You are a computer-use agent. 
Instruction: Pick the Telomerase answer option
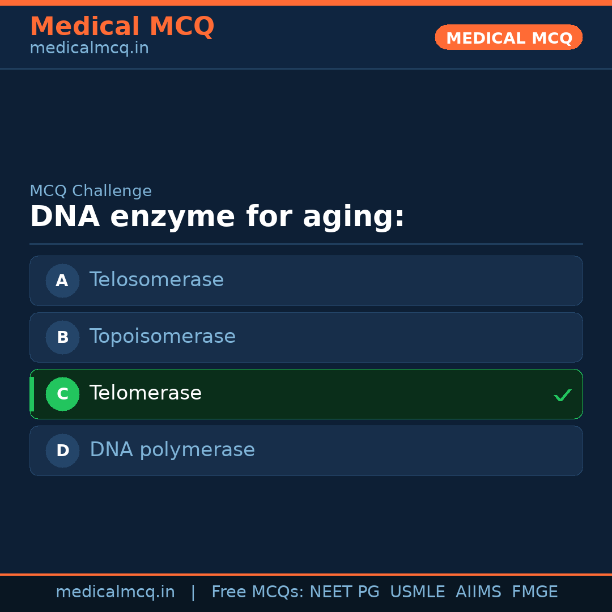(306, 394)
